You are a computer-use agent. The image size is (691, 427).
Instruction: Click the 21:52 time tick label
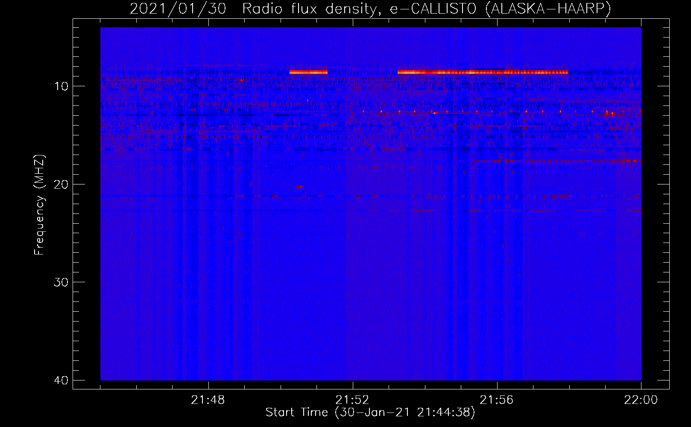(352, 400)
